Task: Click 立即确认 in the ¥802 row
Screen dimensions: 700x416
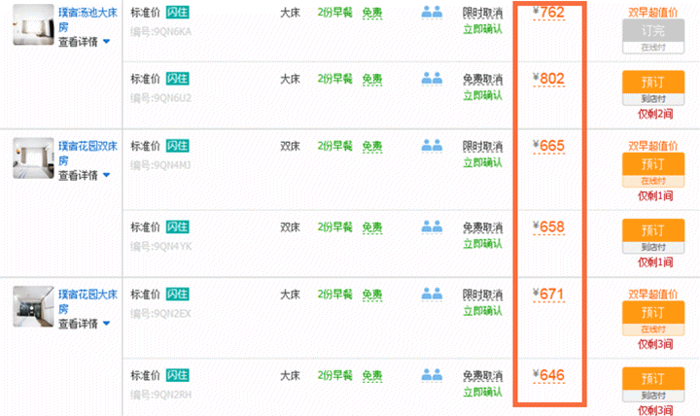Action: (482, 95)
